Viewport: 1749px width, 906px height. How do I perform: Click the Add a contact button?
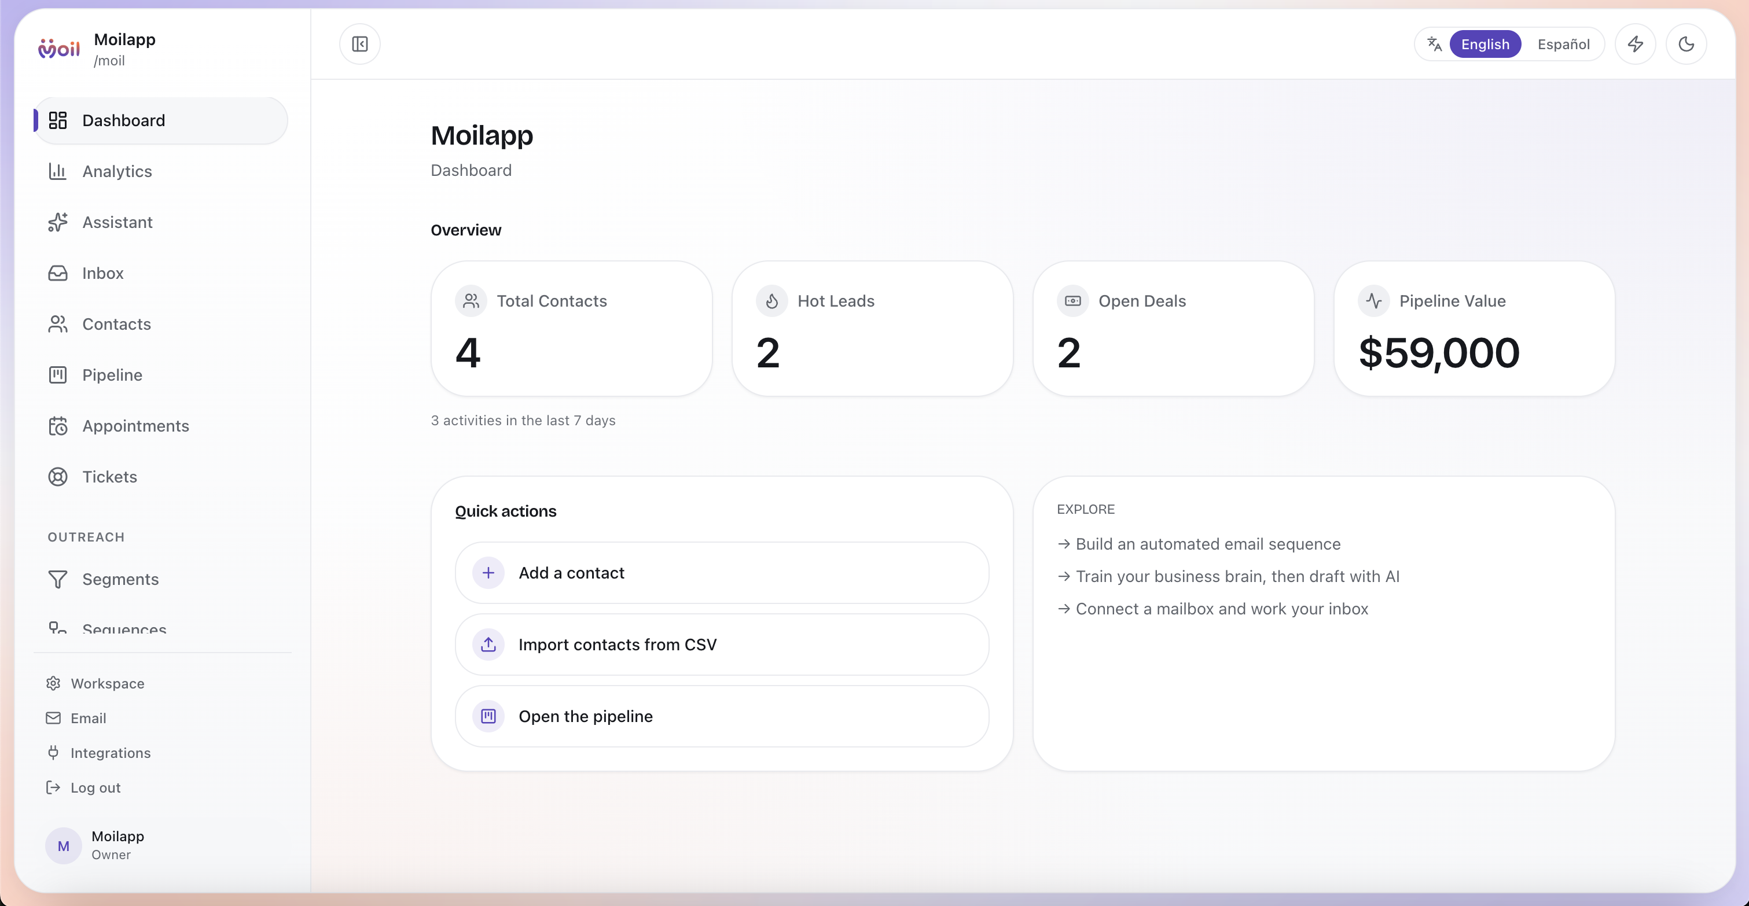(x=721, y=573)
